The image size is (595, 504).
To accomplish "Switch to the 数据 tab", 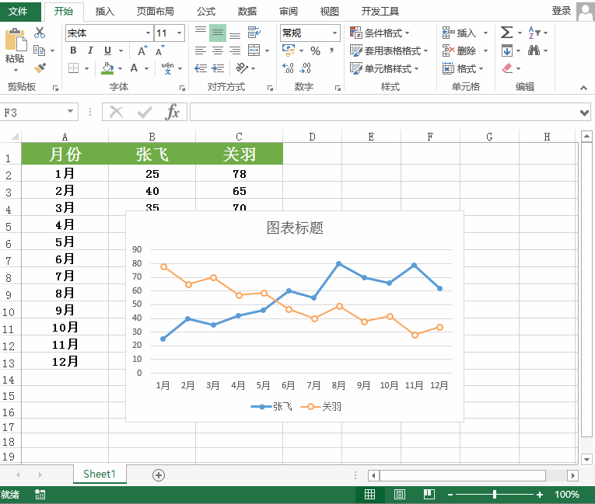I will [247, 12].
